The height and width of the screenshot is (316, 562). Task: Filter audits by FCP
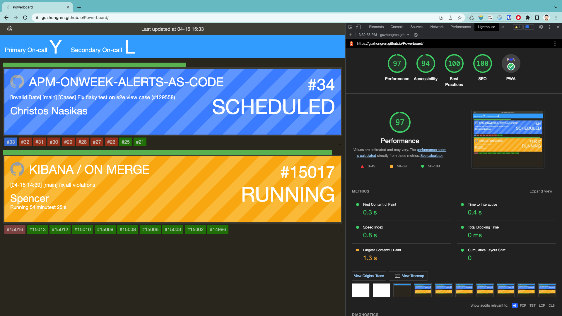[523, 305]
